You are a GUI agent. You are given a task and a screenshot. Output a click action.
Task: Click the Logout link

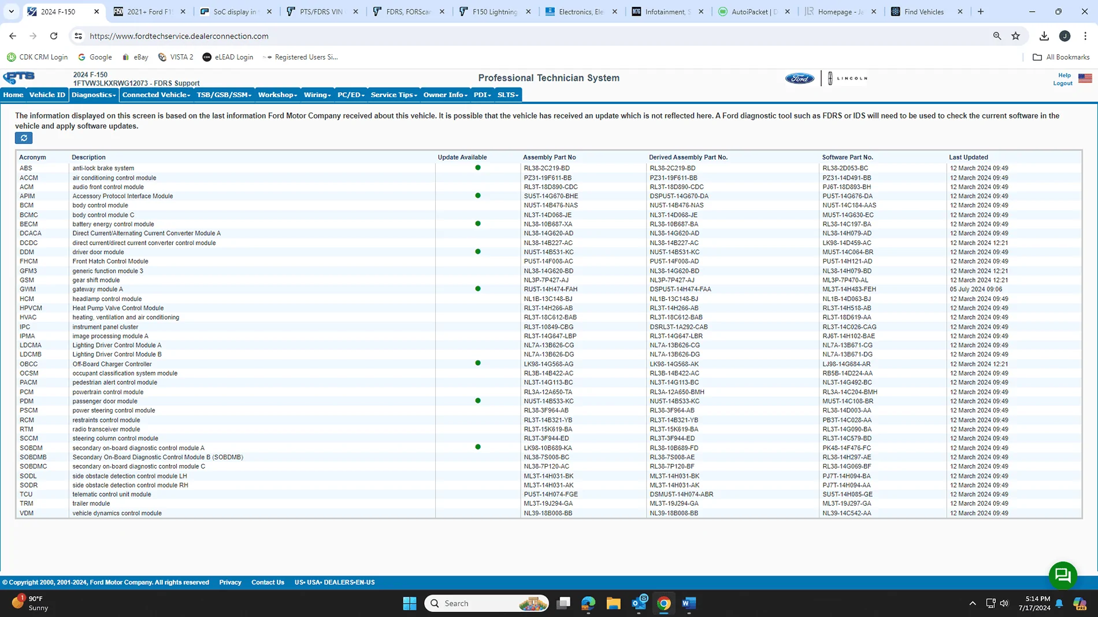tap(1062, 83)
